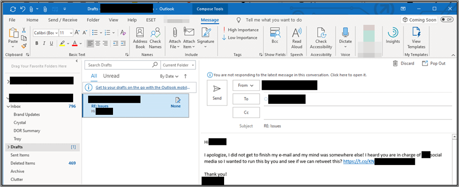Show the Bcc field

pyautogui.click(x=275, y=36)
